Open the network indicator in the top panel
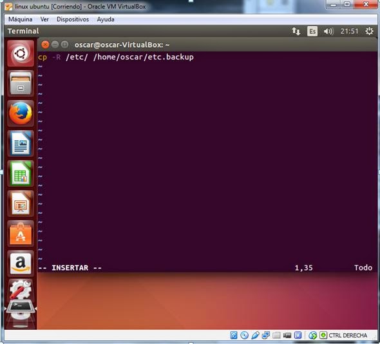The image size is (380, 344). [x=296, y=32]
